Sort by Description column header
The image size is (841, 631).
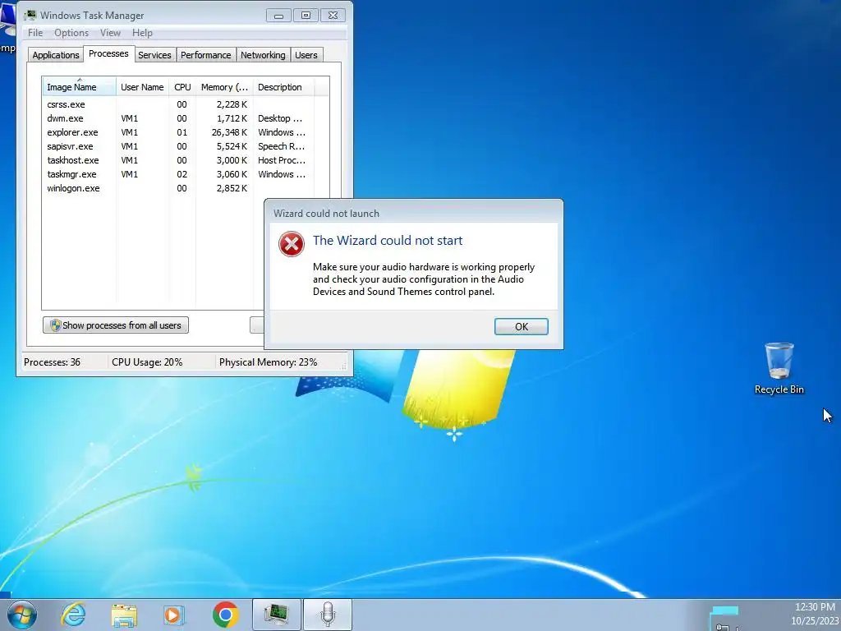[283, 87]
